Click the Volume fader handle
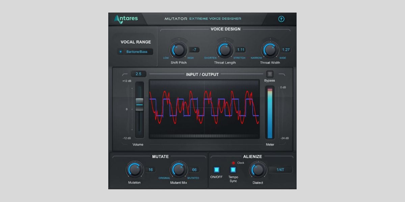Screen dimensions: 405x202 click(139, 105)
